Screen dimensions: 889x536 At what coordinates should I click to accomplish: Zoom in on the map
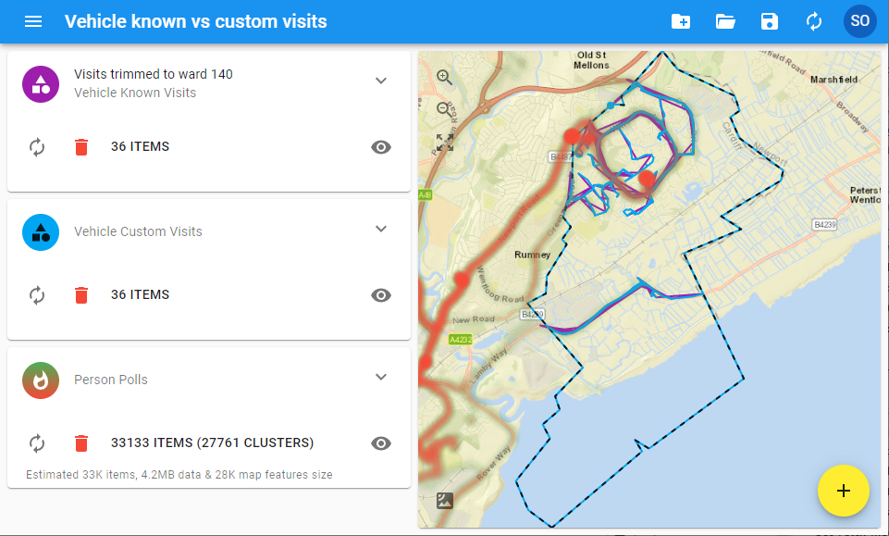point(445,77)
